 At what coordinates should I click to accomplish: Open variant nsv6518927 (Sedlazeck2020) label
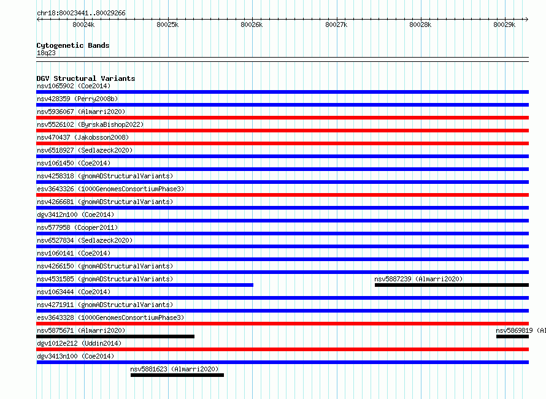[85, 150]
